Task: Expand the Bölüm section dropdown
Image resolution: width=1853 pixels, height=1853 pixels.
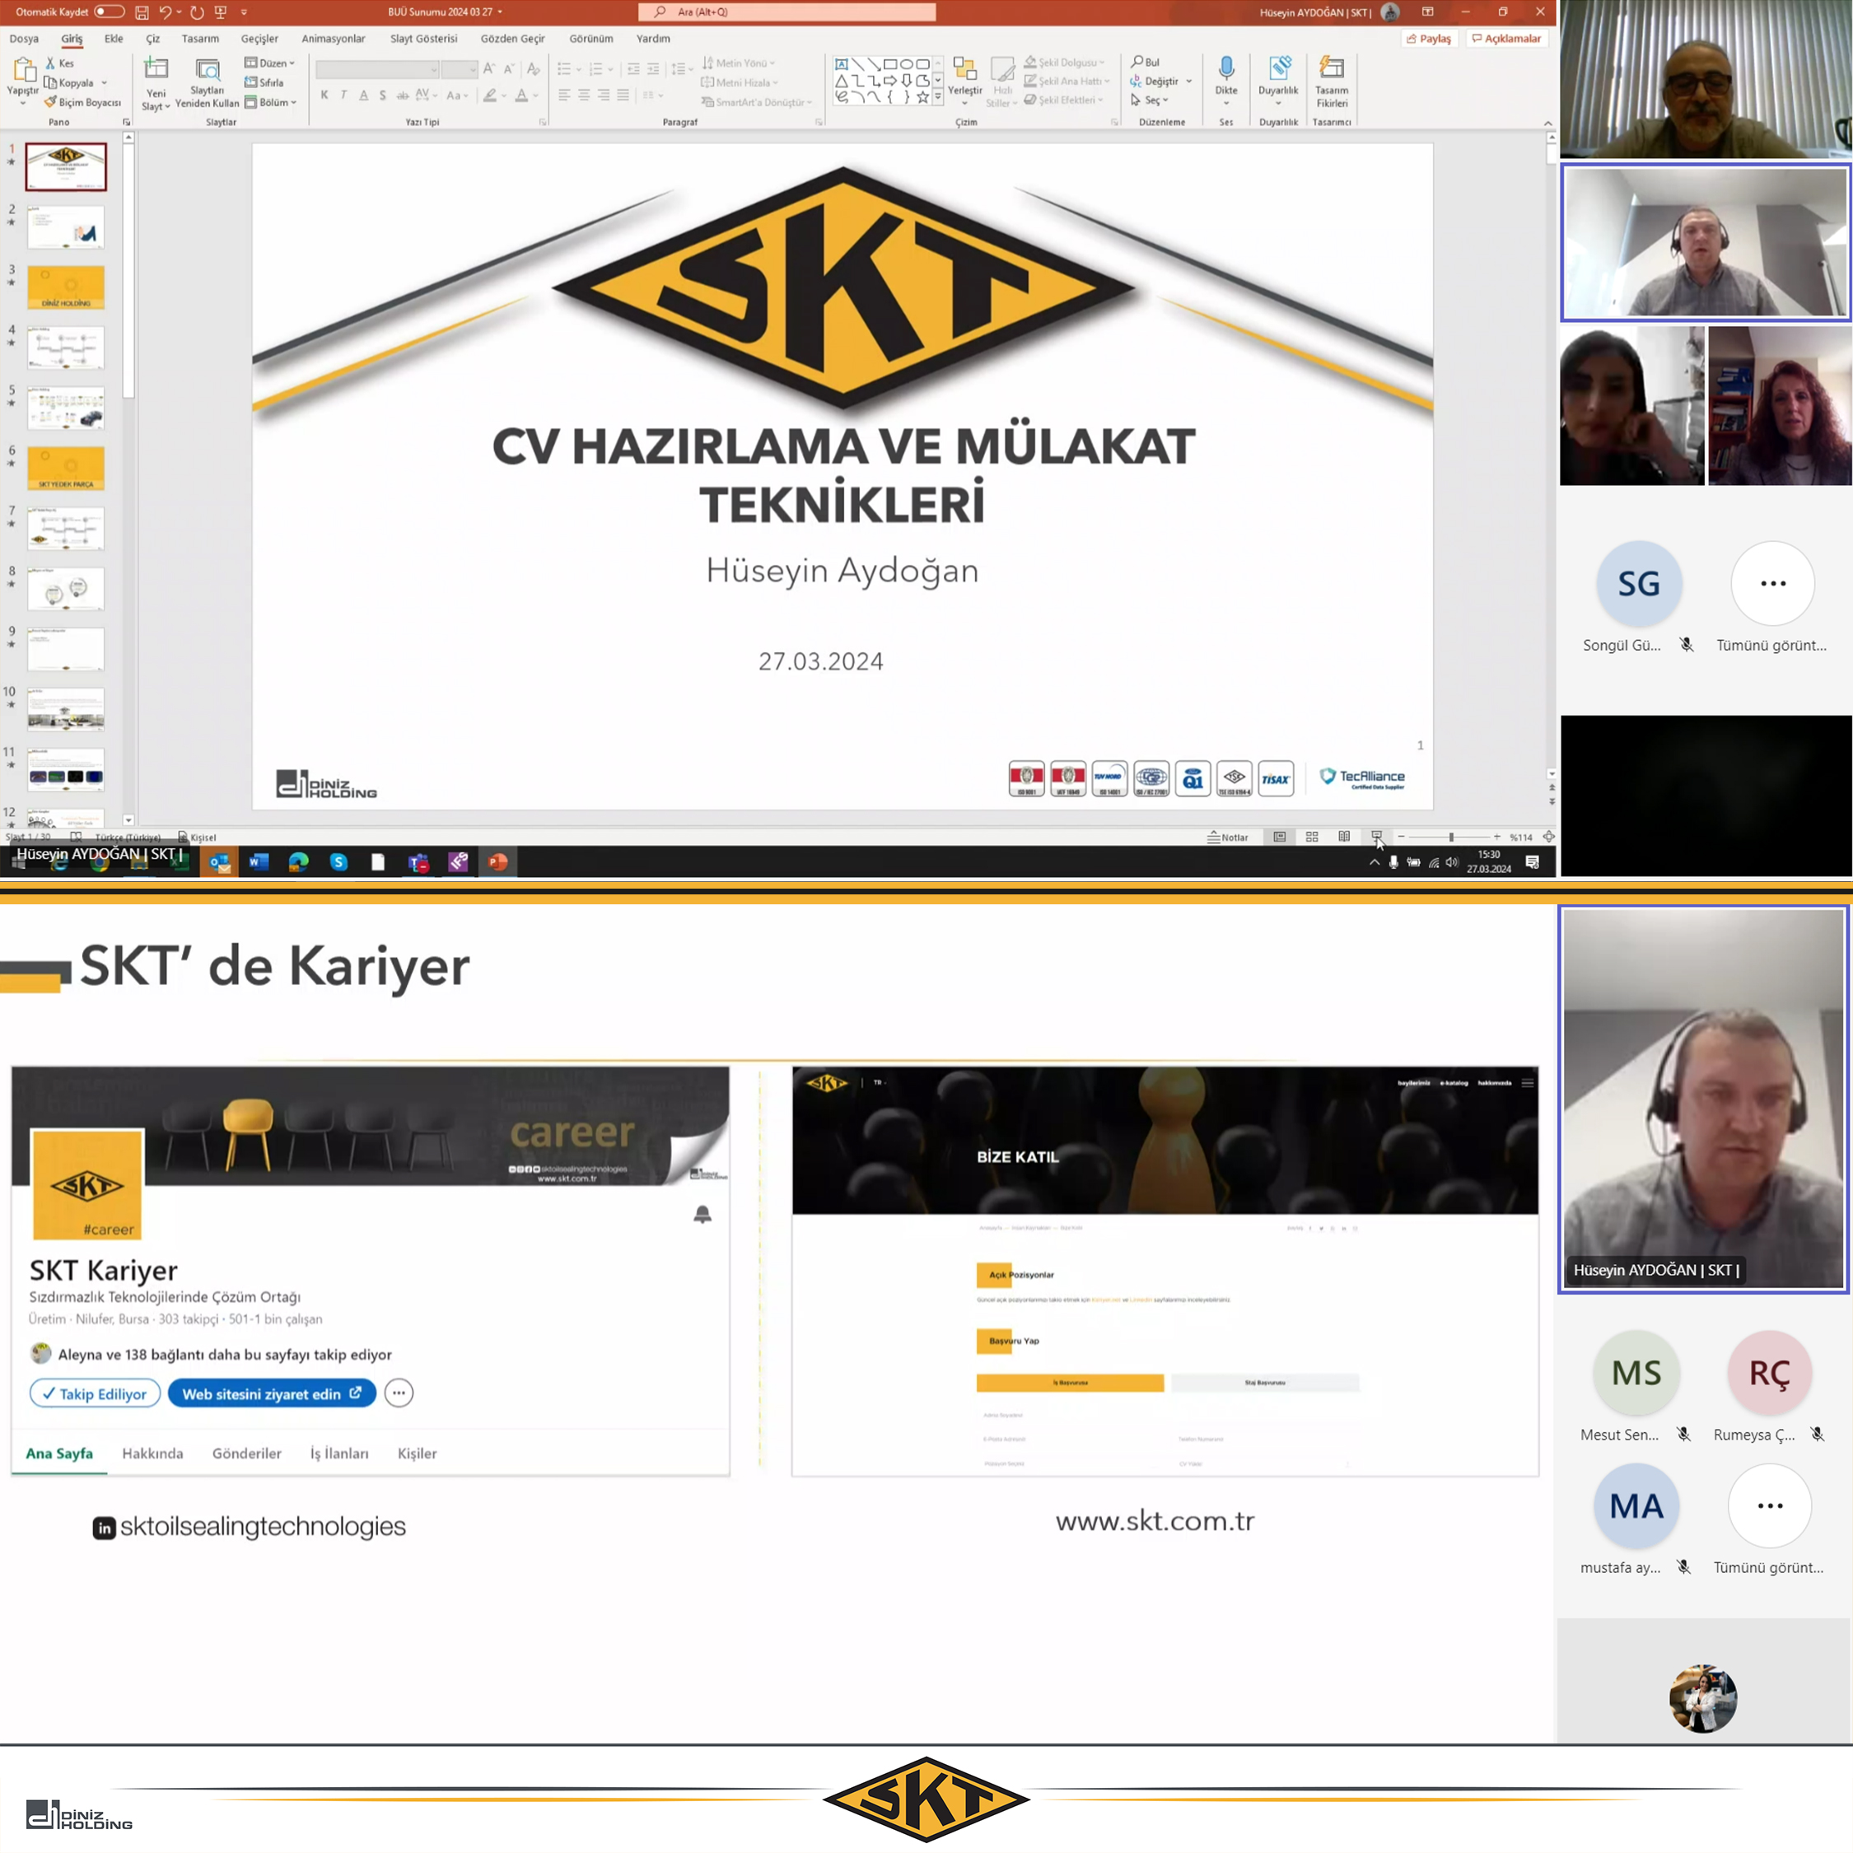Action: tap(270, 101)
